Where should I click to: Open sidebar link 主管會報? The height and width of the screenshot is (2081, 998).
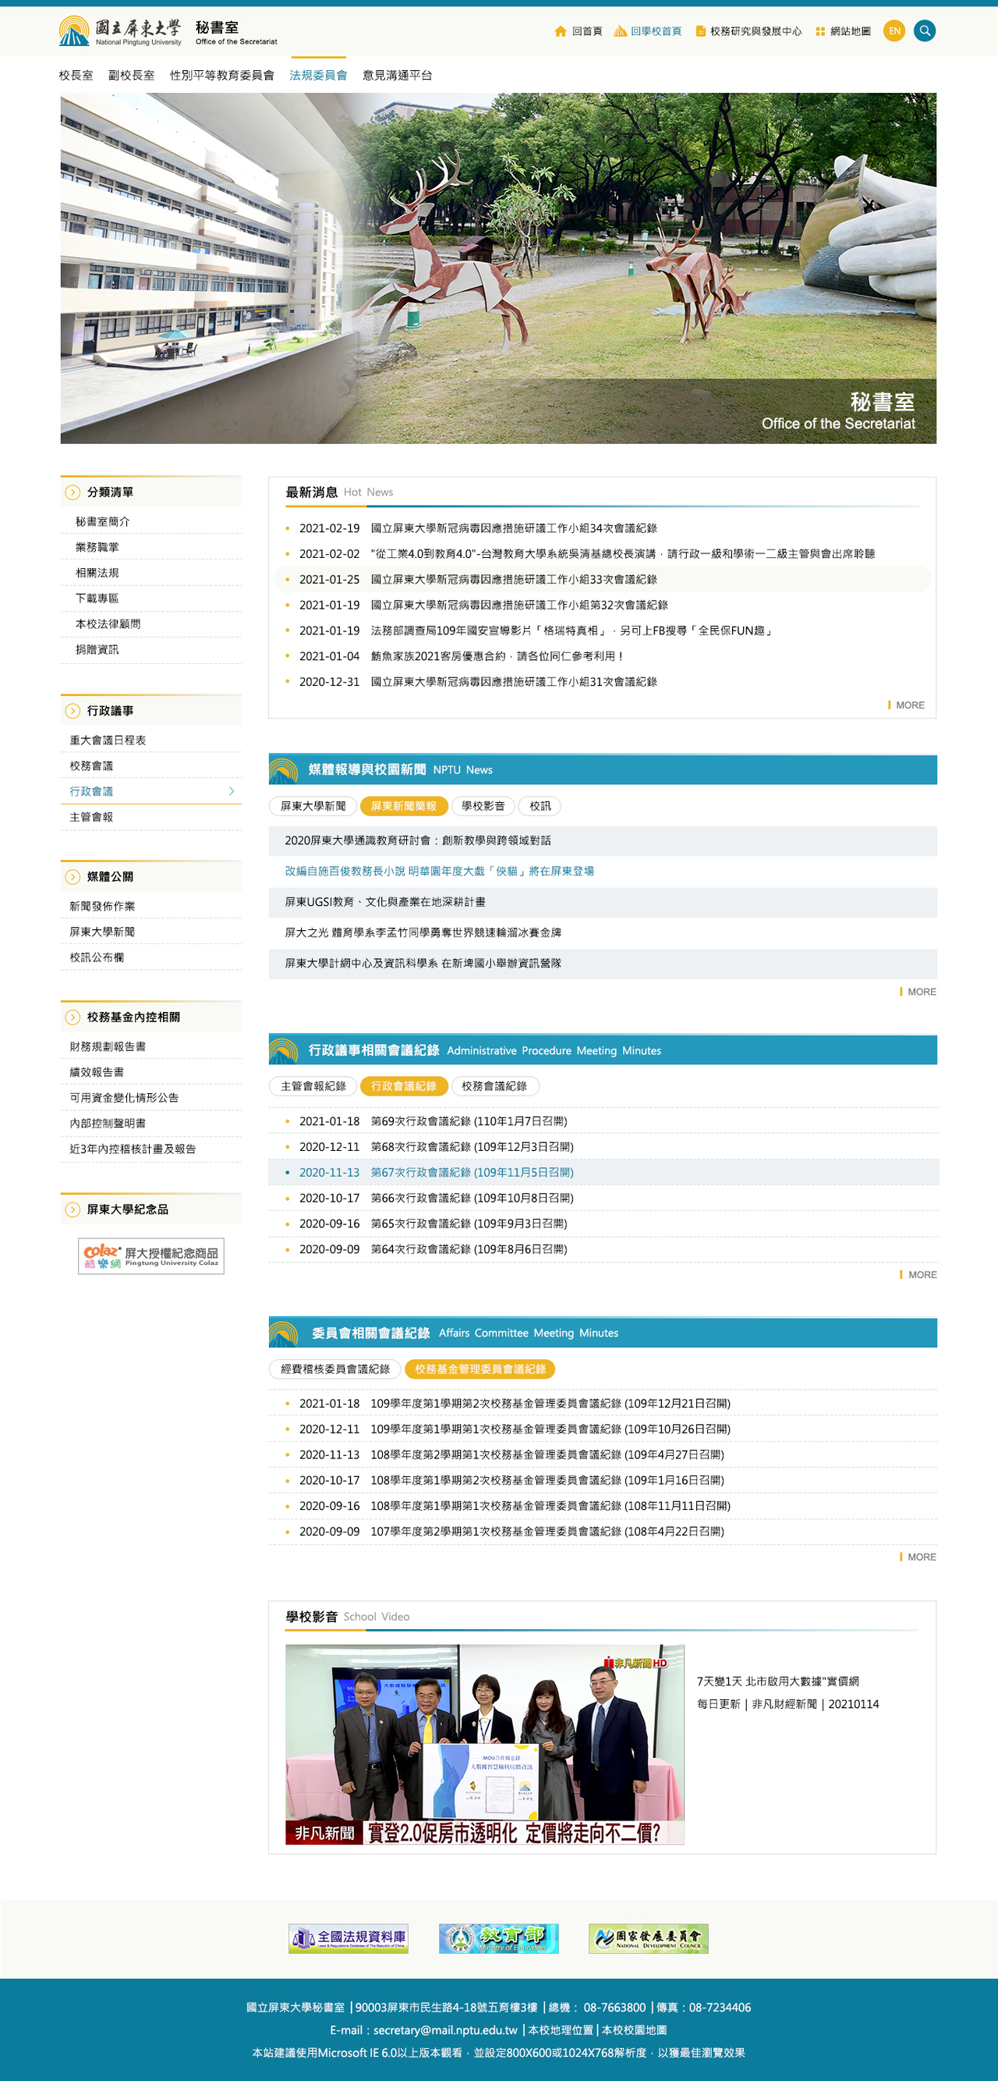tap(91, 817)
